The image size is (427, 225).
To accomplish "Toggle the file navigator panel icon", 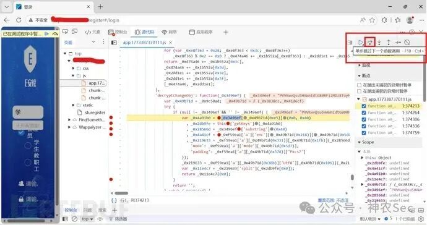I will pos(114,43).
